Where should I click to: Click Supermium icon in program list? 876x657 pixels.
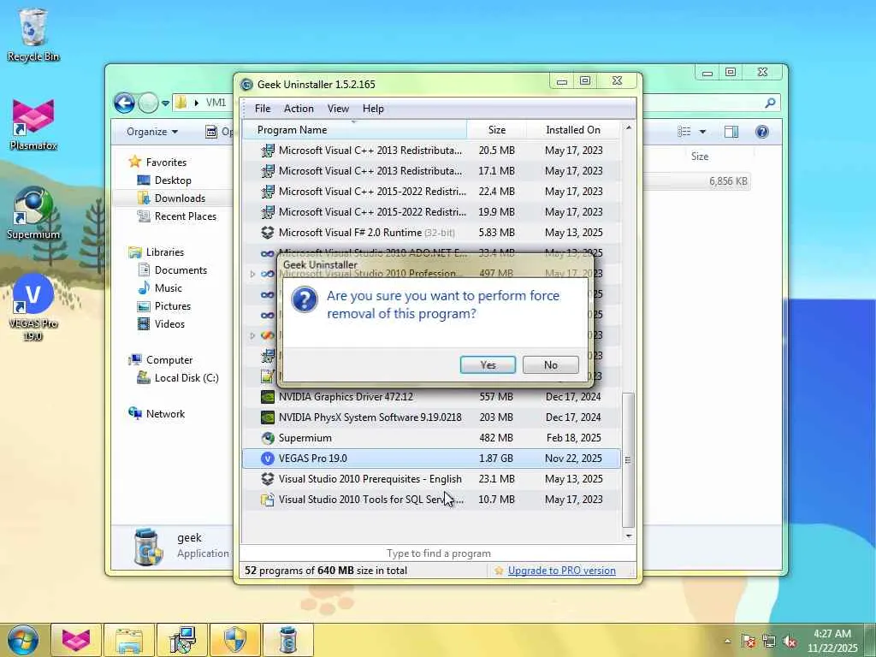coord(268,437)
